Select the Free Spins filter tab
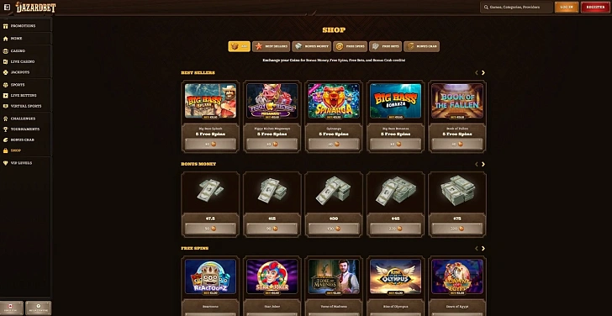Viewport: 612px width, 316px height. point(350,46)
